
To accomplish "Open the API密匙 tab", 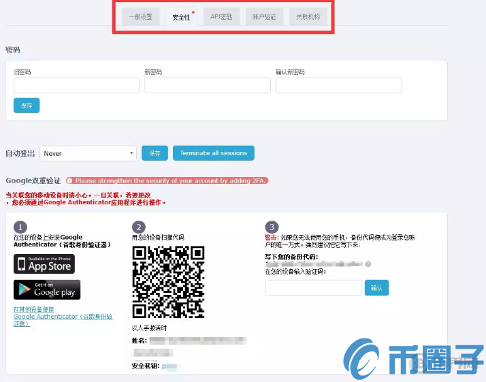I will 221,17.
